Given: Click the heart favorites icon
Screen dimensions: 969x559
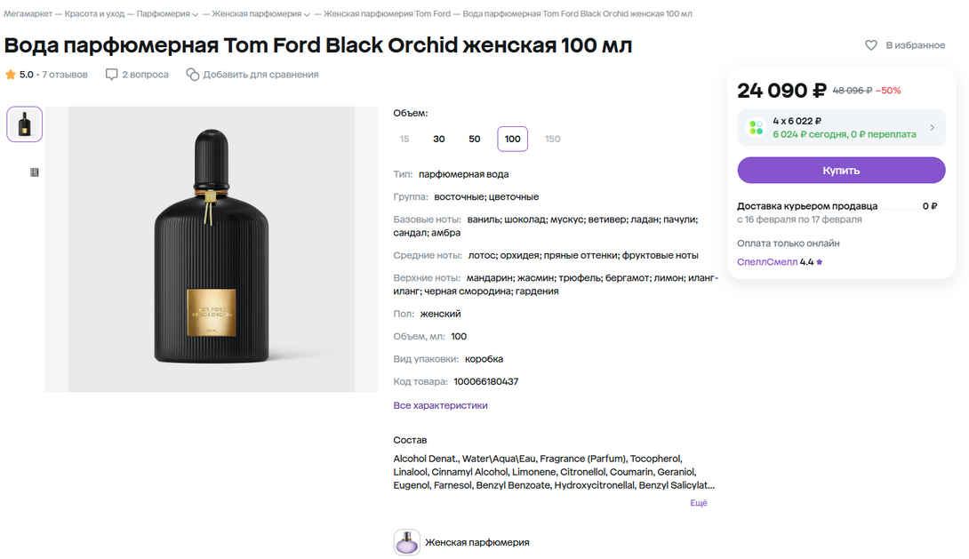Looking at the screenshot, I should (871, 45).
